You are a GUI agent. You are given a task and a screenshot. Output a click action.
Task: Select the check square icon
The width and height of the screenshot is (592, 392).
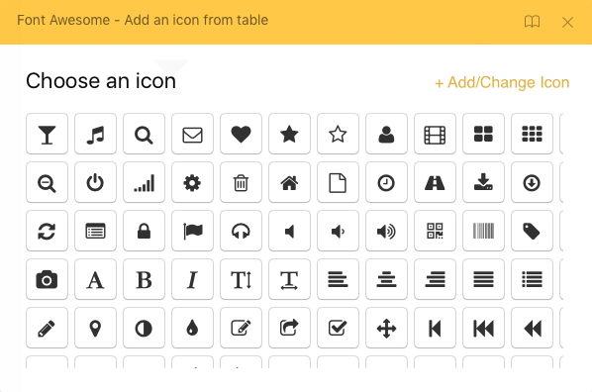338,329
